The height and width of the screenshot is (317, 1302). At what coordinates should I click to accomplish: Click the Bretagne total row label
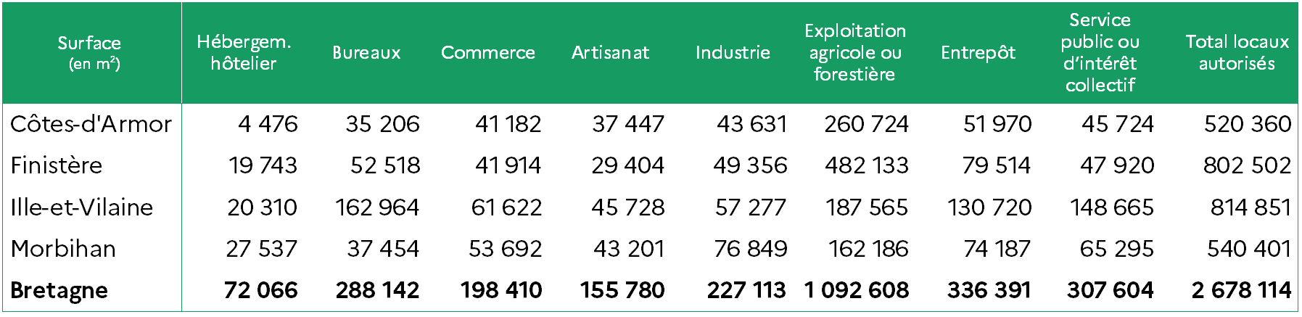click(x=59, y=291)
